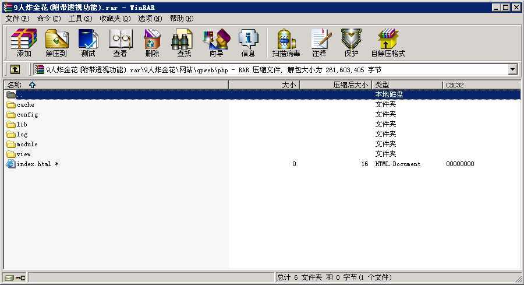Show archive 信息 (Info) icon
This screenshot has height=285, width=524.
(x=248, y=43)
